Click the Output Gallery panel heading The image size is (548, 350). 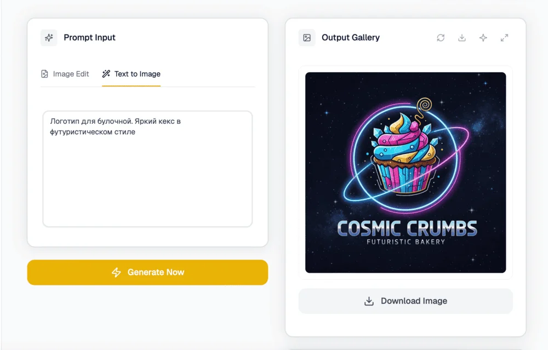coord(351,38)
